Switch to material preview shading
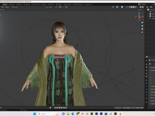This screenshot has width=155, height=116. (134, 7)
